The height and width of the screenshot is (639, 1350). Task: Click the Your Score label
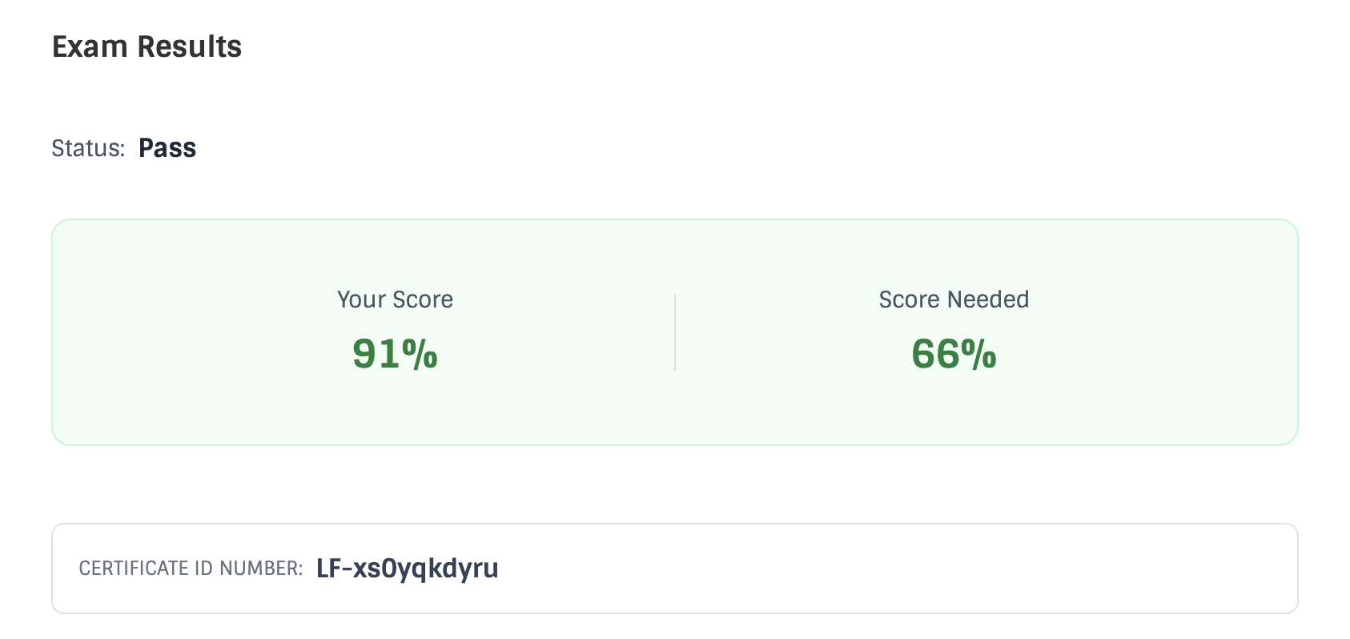pyautogui.click(x=395, y=299)
